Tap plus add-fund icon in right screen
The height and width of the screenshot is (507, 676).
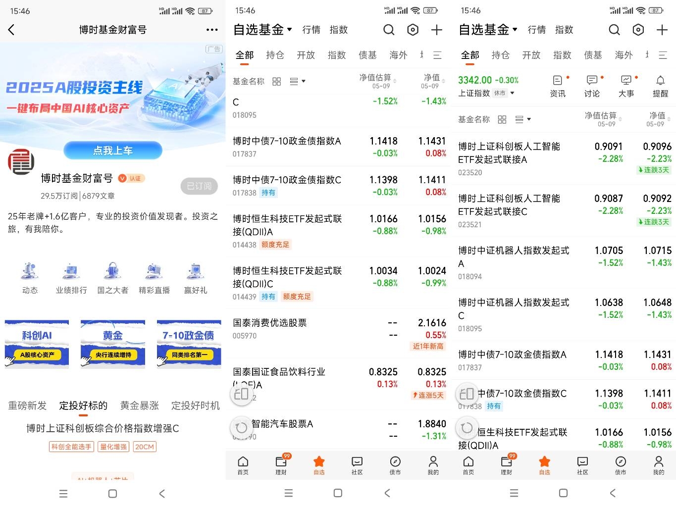click(x=662, y=30)
